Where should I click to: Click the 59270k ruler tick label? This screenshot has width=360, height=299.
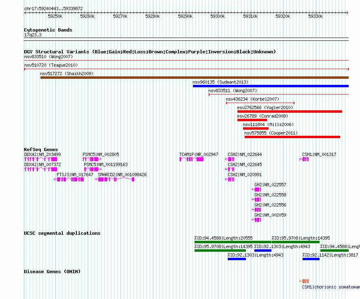pos(120,16)
